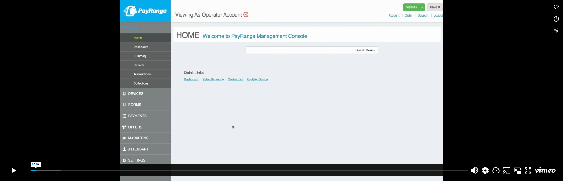The image size is (564, 181).
Task: Select Summary in the sidebar
Action: click(146, 56)
